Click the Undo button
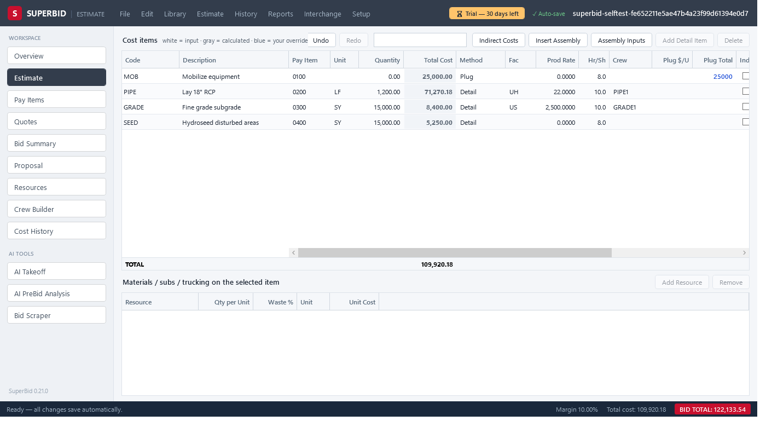 pyautogui.click(x=321, y=40)
